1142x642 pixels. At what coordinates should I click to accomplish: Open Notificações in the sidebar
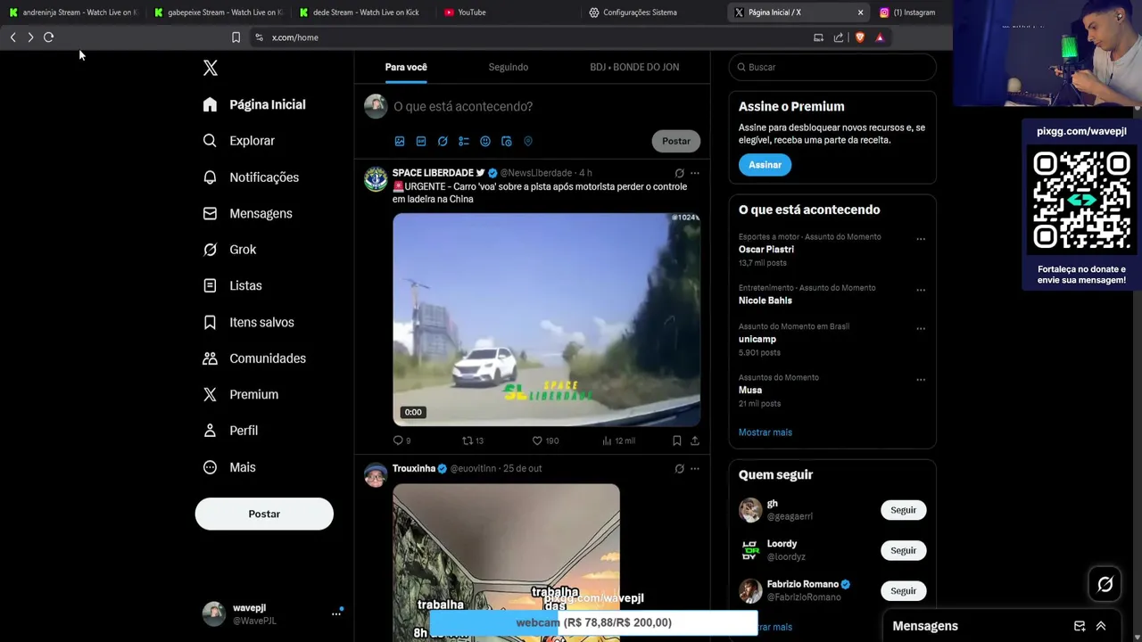coord(251,177)
